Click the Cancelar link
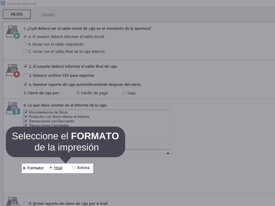Screen dimensions: 275x206 tap(48, 14)
